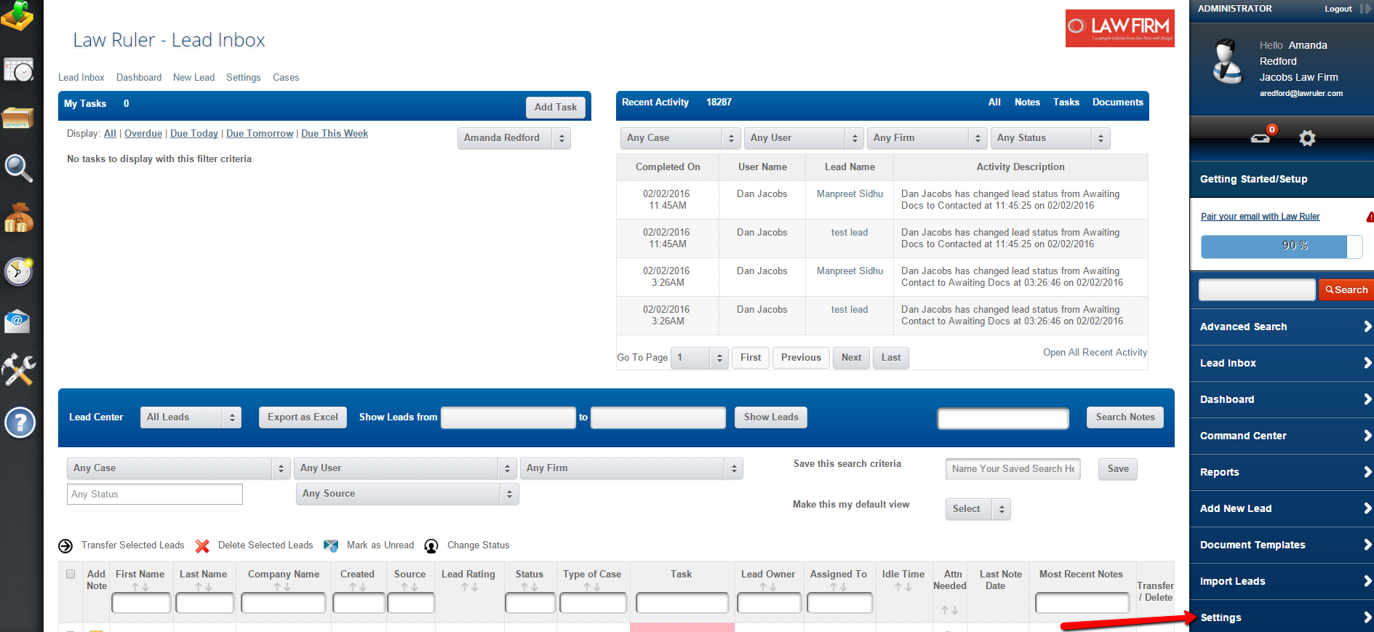Open Import Leads in right menu

pos(1282,581)
